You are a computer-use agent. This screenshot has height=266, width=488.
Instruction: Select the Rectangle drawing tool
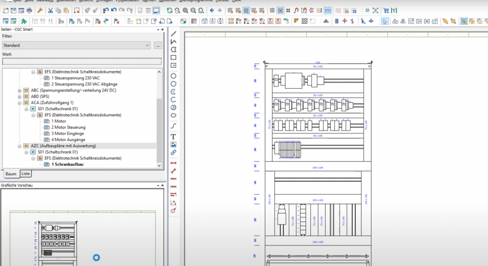tap(173, 57)
